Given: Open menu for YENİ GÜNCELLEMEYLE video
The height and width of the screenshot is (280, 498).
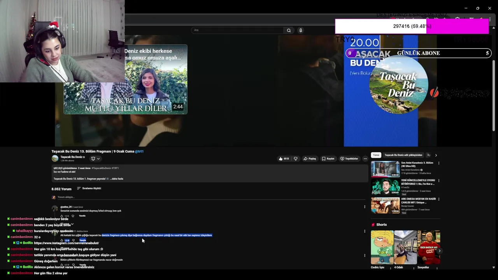Looking at the screenshot, I should point(439,181).
